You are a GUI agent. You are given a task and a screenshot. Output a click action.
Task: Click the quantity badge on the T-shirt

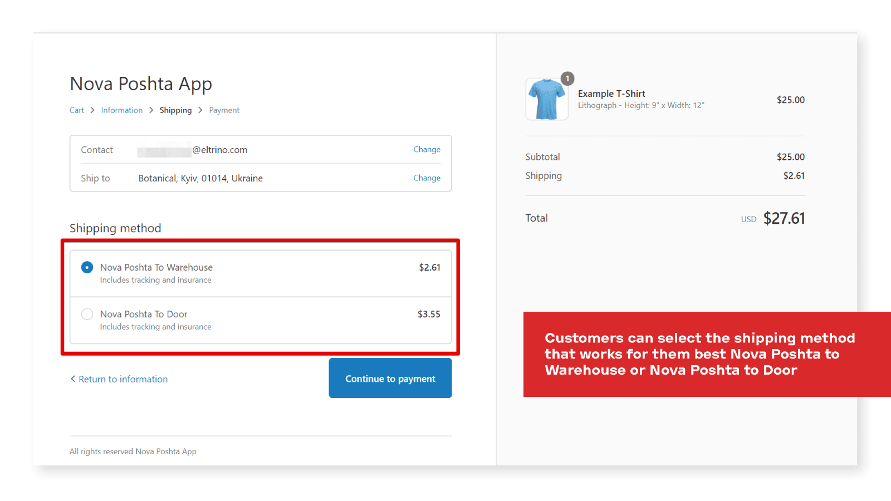[567, 78]
